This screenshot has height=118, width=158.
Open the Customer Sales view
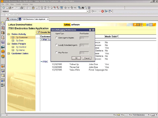[20, 54]
